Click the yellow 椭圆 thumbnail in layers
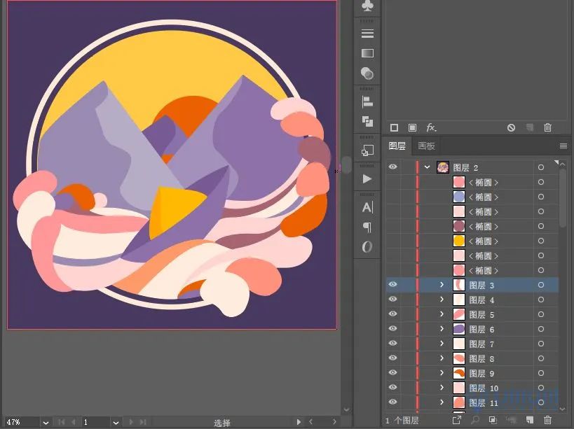Screen dimensions: 574x429 (x=459, y=241)
